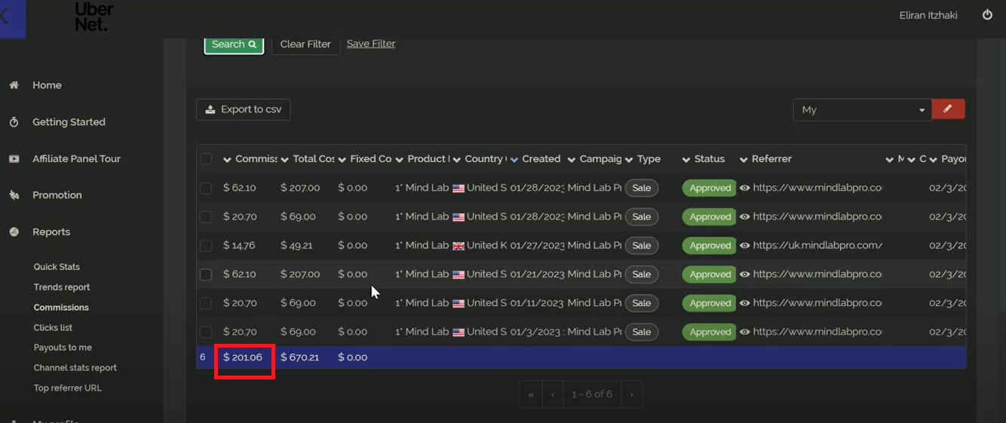
Task: Go to next page of results
Action: pos(631,394)
